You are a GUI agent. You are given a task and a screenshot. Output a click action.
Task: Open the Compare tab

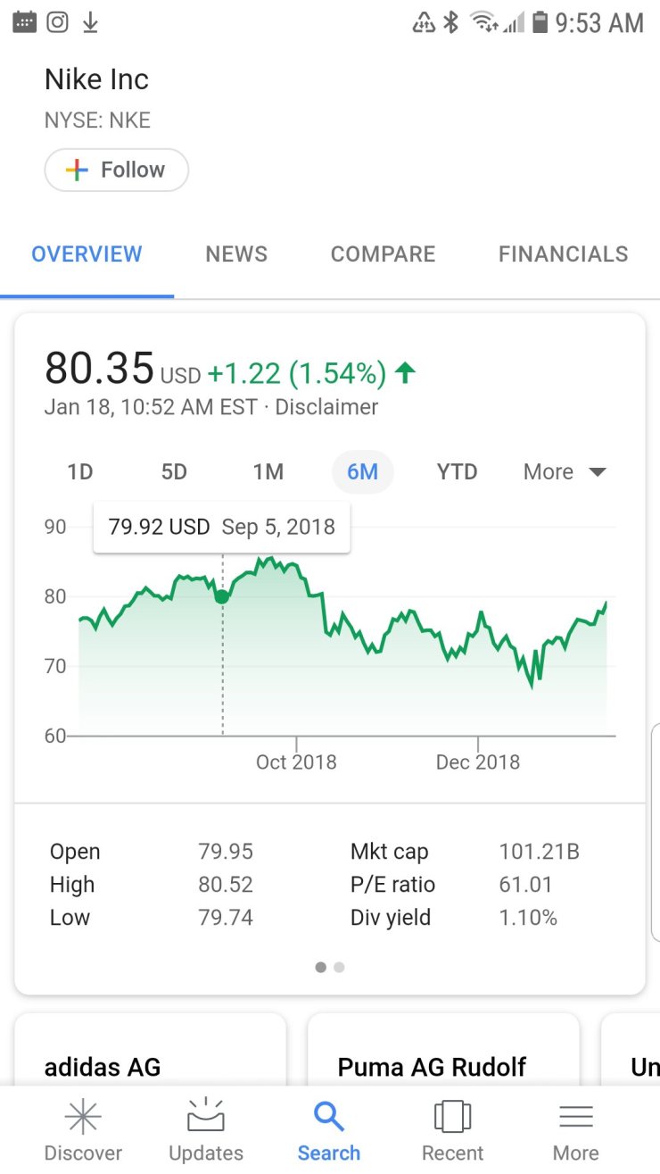(383, 254)
